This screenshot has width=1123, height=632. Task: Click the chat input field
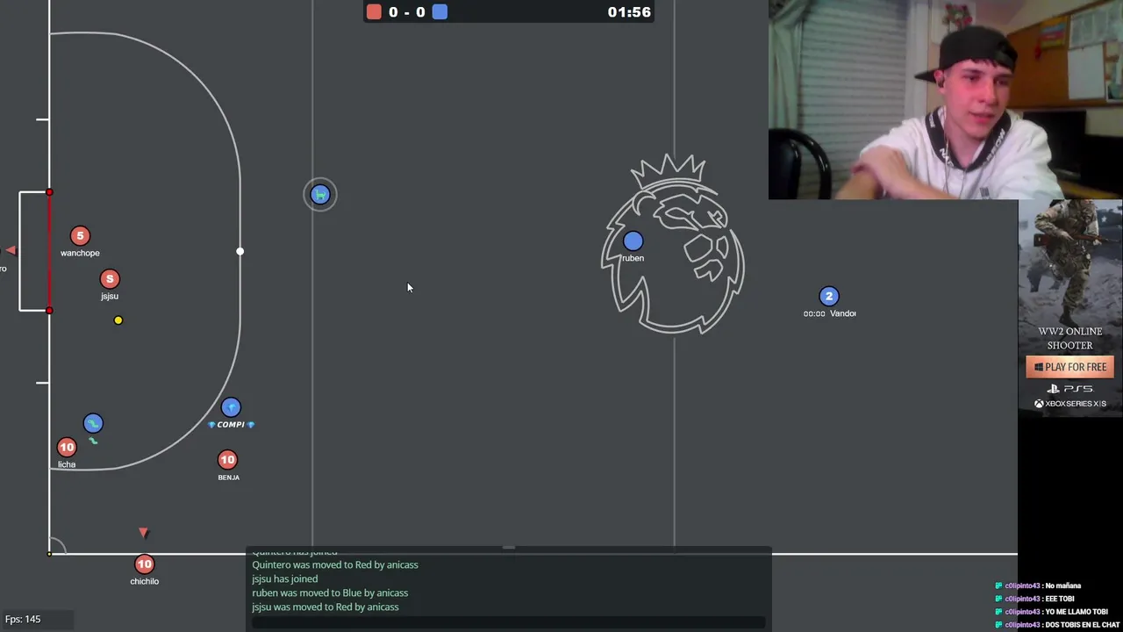(509, 621)
